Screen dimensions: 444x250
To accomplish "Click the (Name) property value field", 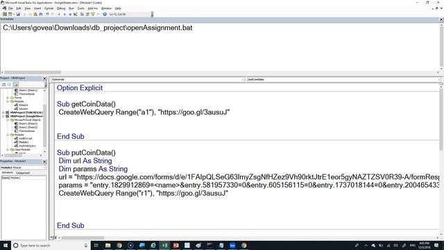I will click(28, 178).
